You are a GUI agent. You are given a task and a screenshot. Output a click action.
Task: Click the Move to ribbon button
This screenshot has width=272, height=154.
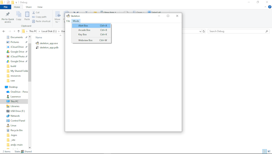(58, 17)
